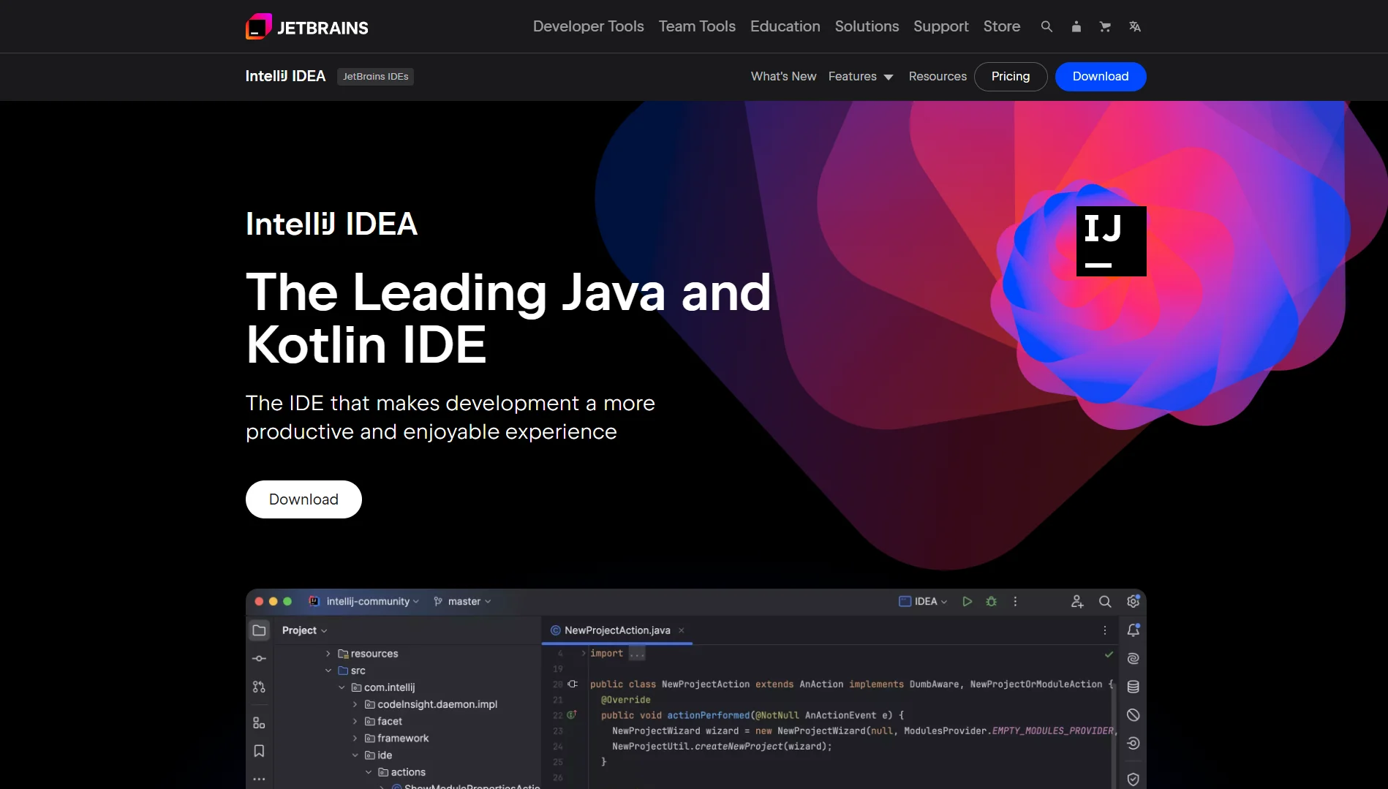The height and width of the screenshot is (789, 1388).
Task: Collapse the src folder
Action: click(328, 670)
